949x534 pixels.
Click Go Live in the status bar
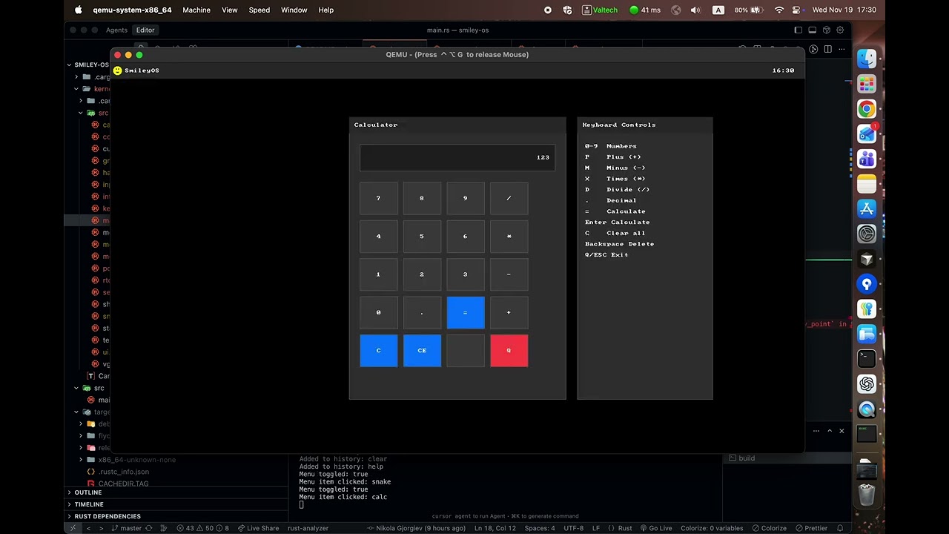click(x=655, y=528)
